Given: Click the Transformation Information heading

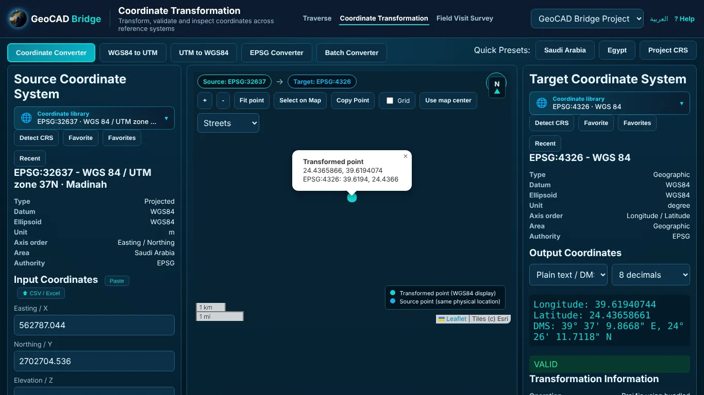Looking at the screenshot, I should pyautogui.click(x=594, y=379).
